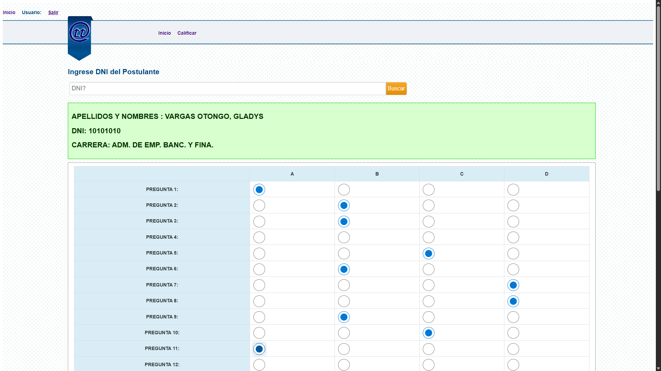Open top-left Inicio link

pyautogui.click(x=9, y=12)
